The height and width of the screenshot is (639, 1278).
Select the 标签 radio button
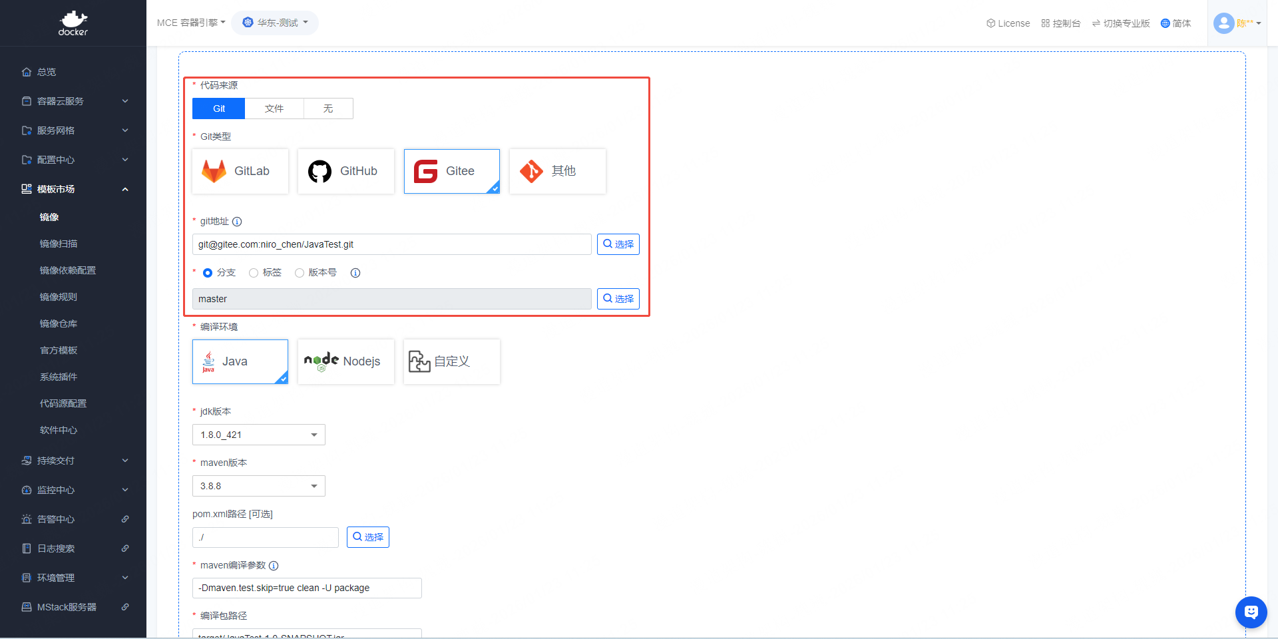pos(254,273)
